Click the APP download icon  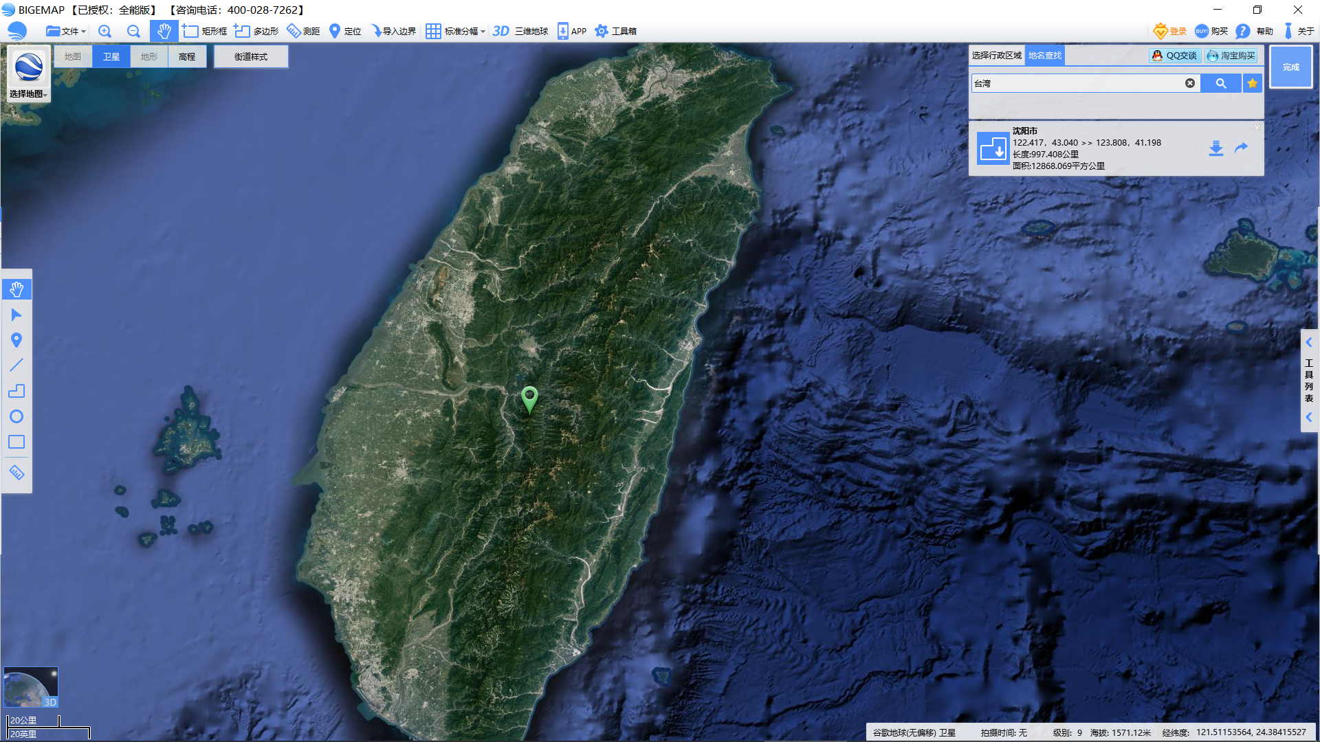(x=571, y=31)
